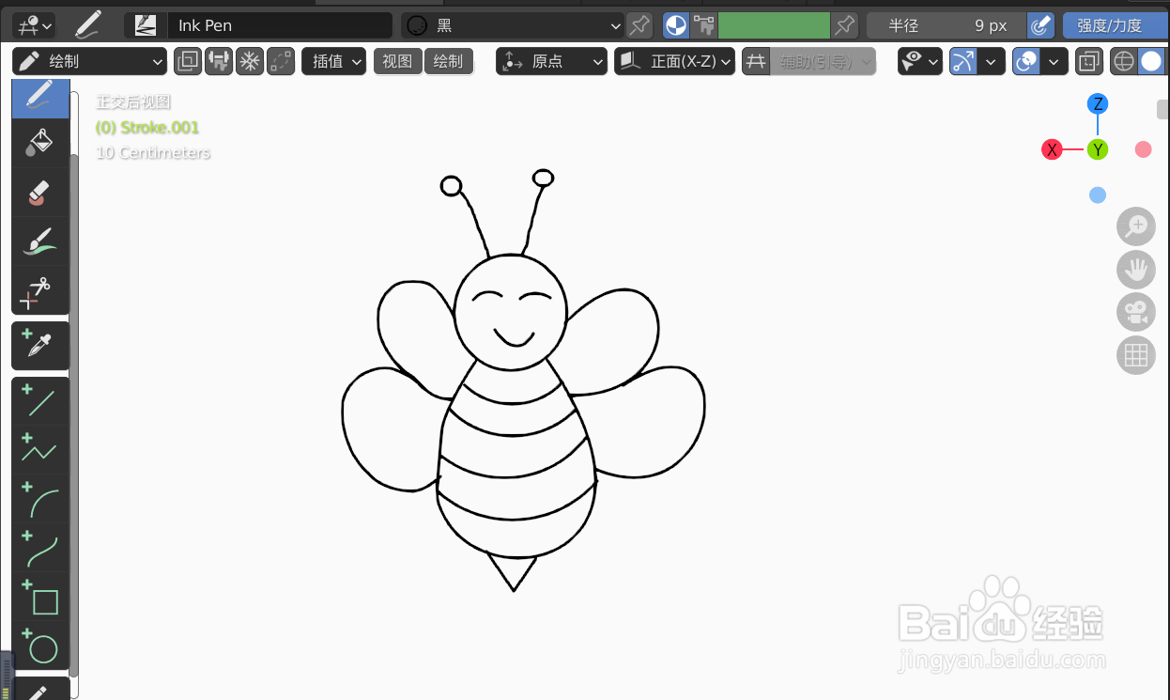Click the 正交后视图 view label
1170x700 pixels.
[133, 102]
